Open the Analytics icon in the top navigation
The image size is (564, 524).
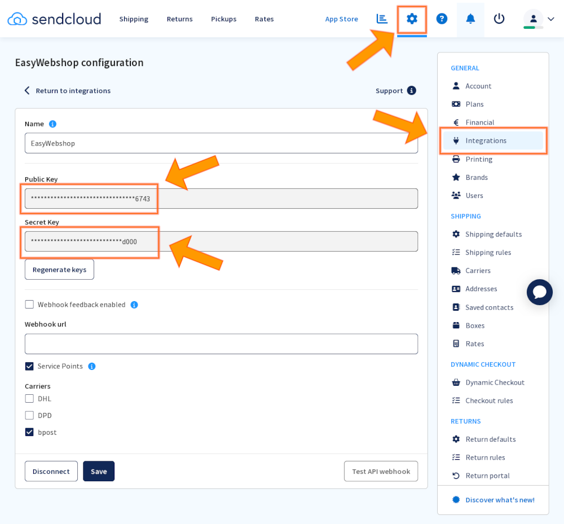[x=382, y=19]
